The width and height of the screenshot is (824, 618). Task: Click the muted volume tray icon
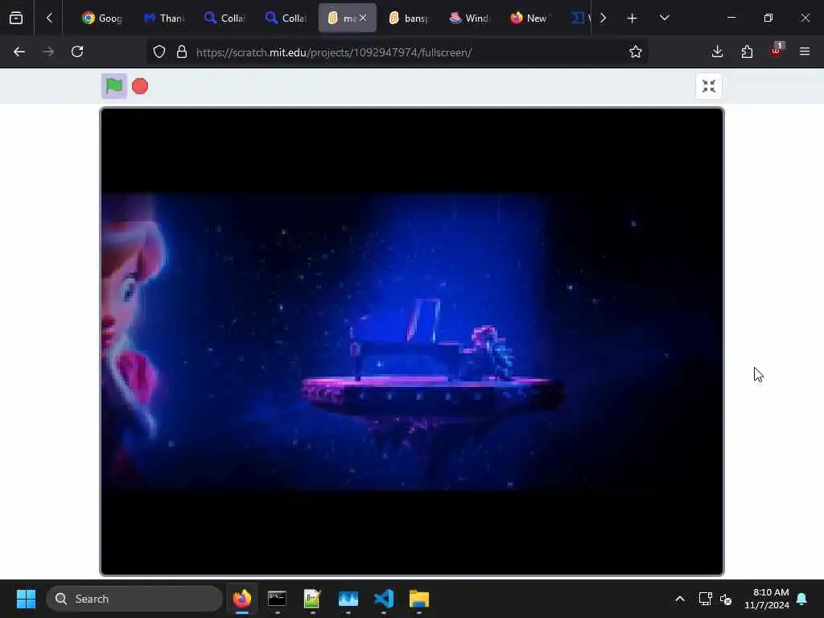pos(726,599)
